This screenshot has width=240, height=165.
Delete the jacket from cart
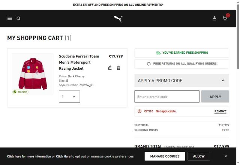[x=118, y=68]
